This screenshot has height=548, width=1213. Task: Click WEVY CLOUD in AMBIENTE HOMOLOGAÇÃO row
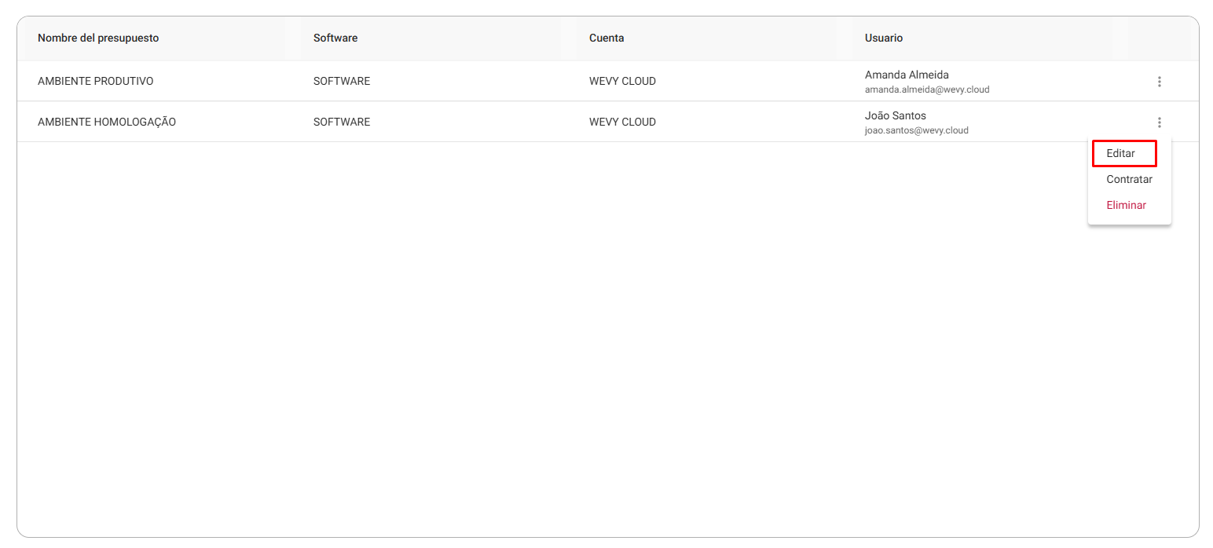coord(622,122)
